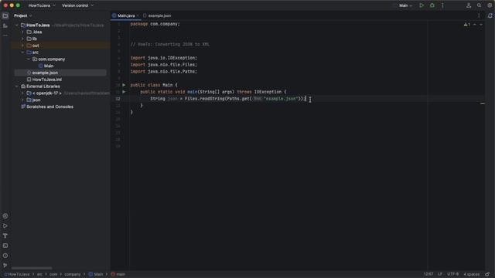
Task: Change LF line separator in status bar
Action: [x=440, y=274]
